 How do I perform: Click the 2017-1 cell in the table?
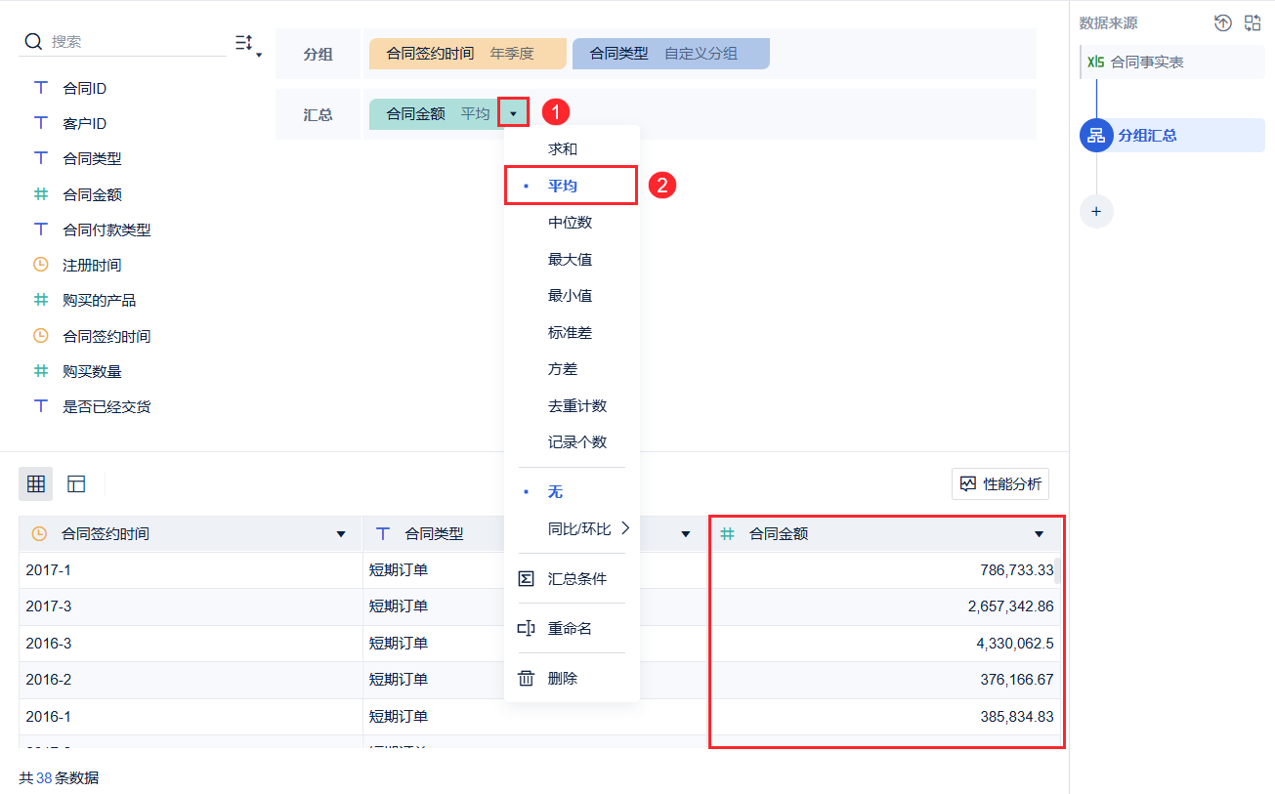coord(191,570)
